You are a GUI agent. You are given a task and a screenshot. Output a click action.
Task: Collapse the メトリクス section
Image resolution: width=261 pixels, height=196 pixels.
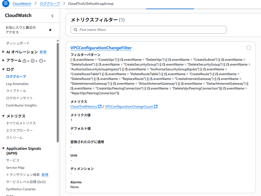(3, 116)
